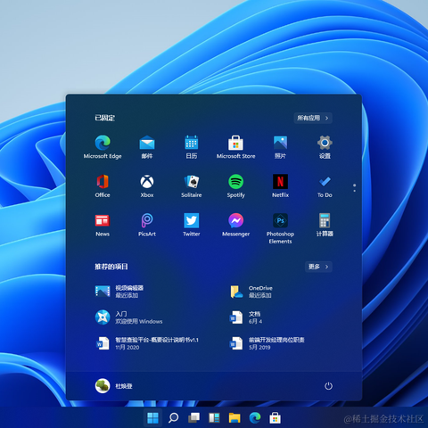The width and height of the screenshot is (428, 428).
Task: Open Widgets from the taskbar
Action: point(214,418)
